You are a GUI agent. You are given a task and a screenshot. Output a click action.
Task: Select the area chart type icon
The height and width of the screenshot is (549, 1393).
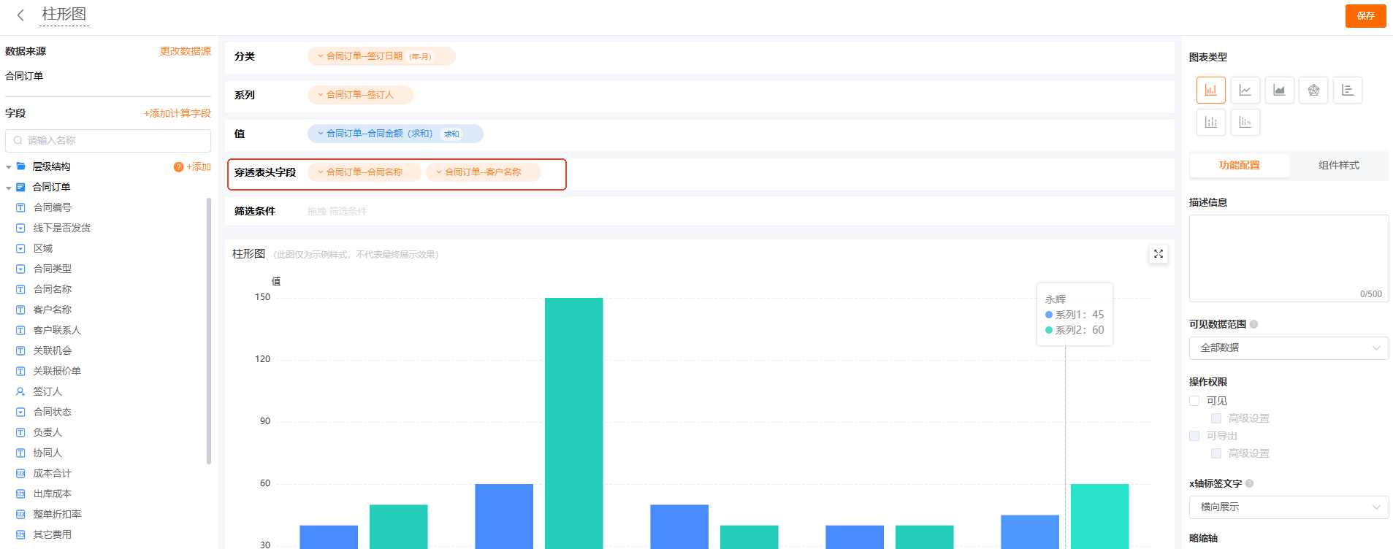[1279, 91]
